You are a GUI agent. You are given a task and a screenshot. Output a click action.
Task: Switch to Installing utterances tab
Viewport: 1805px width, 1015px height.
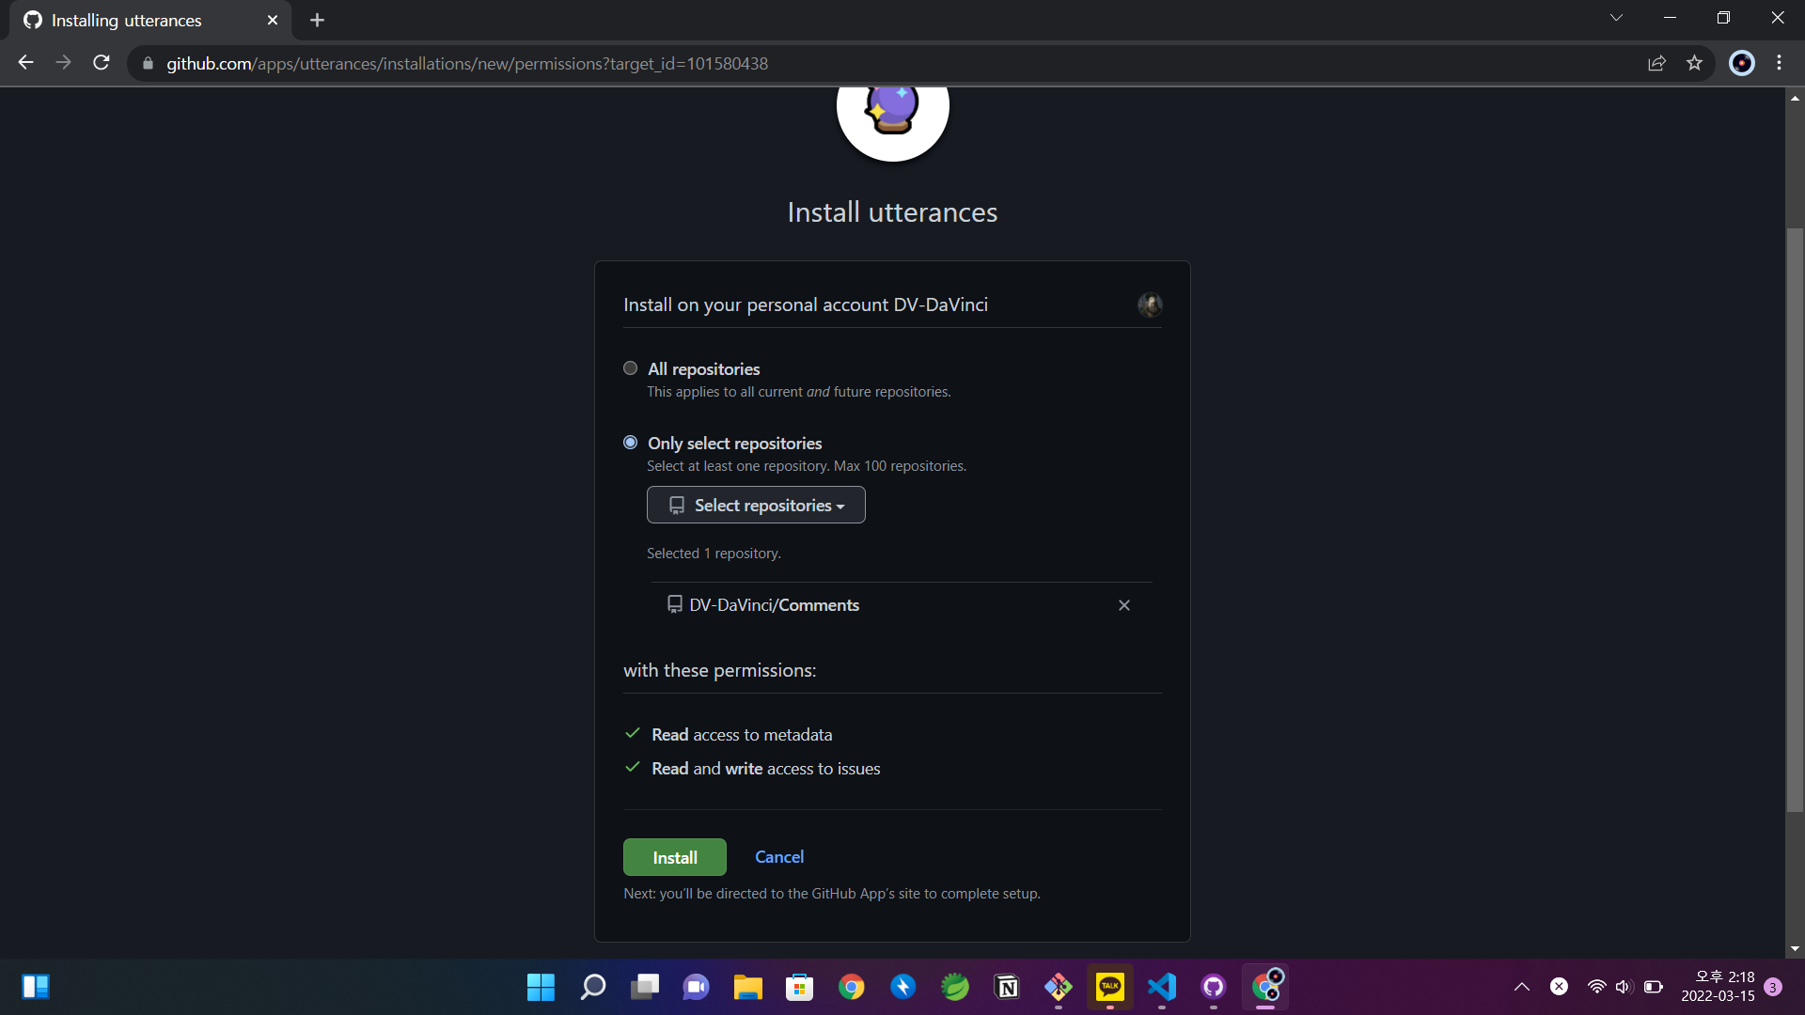pyautogui.click(x=127, y=20)
